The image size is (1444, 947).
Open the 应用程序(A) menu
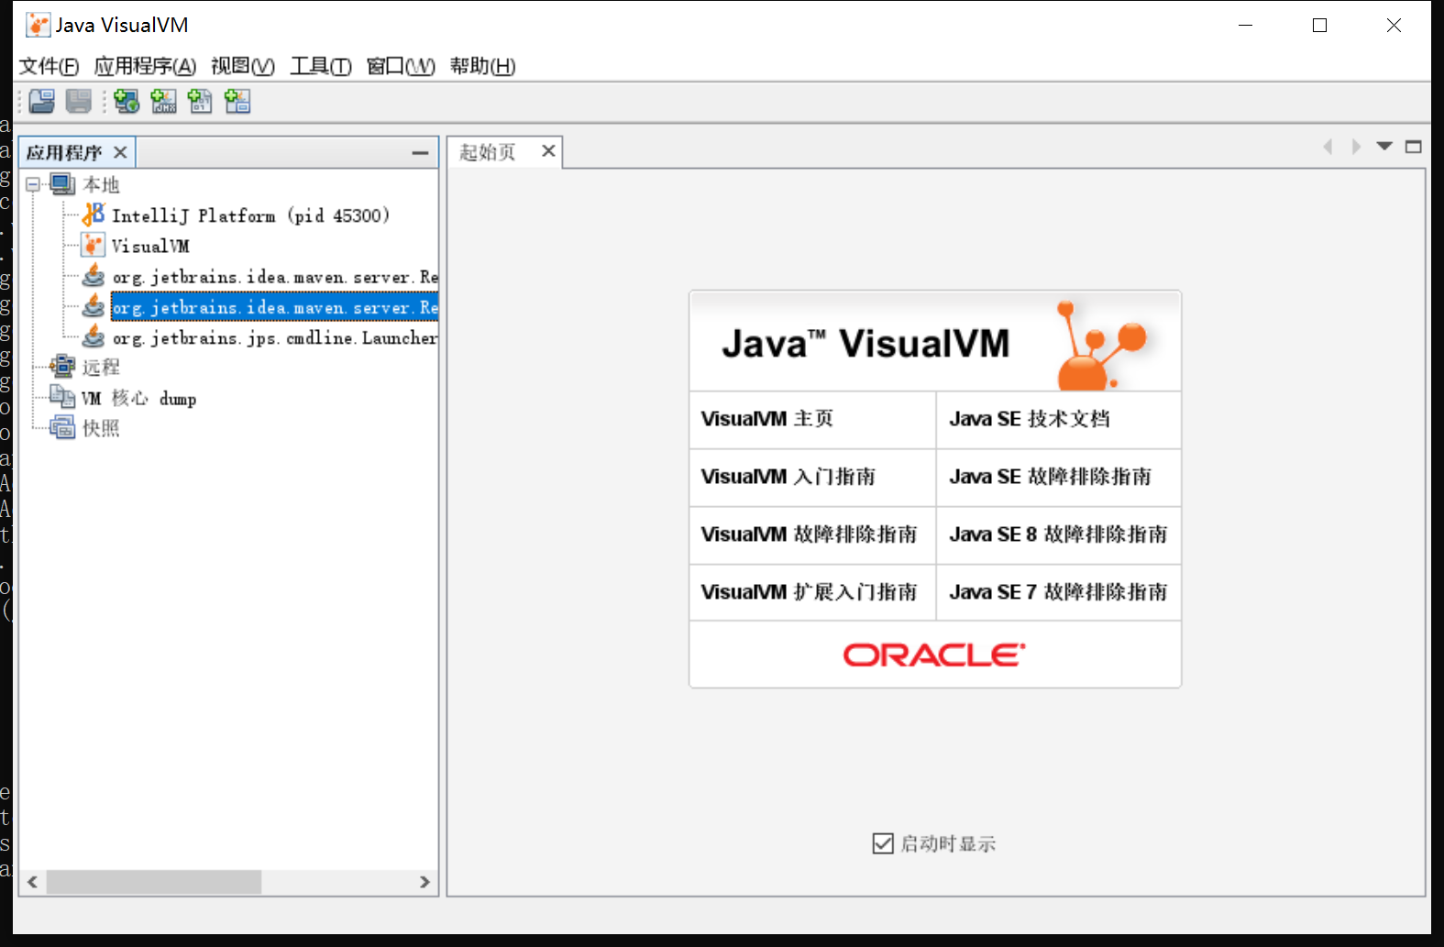click(145, 66)
